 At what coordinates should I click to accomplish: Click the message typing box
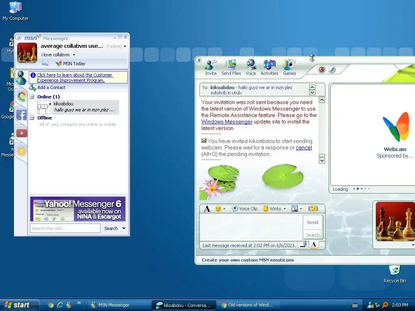pyautogui.click(x=251, y=227)
